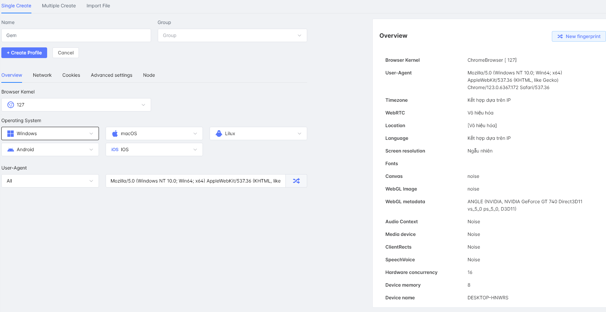Click the Linux penguin icon
The width and height of the screenshot is (606, 312).
pos(219,133)
